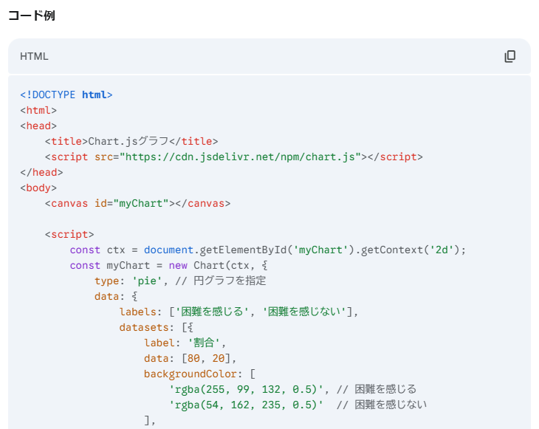Click the rgba(54, 162, 235, 0.5) color value

(x=246, y=405)
